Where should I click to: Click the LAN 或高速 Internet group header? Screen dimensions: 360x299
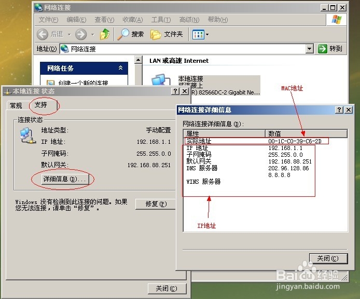[x=179, y=61]
